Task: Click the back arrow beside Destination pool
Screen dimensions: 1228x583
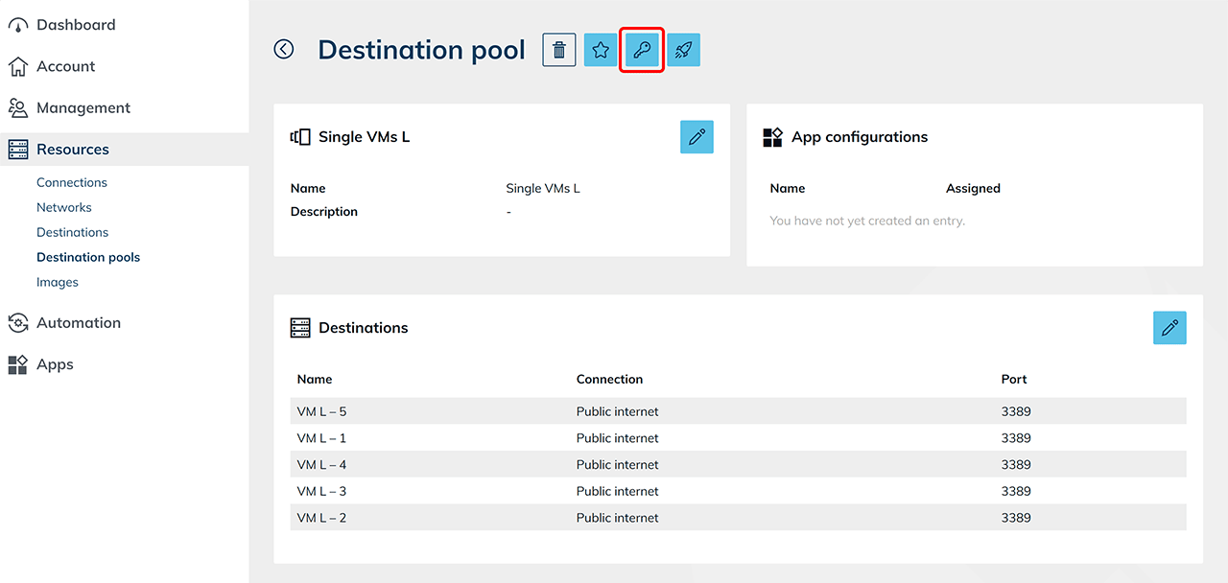Action: 284,50
